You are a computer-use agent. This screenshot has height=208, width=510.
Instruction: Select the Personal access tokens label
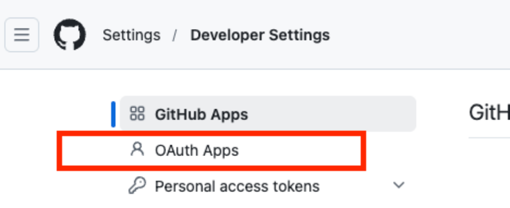[x=237, y=186]
